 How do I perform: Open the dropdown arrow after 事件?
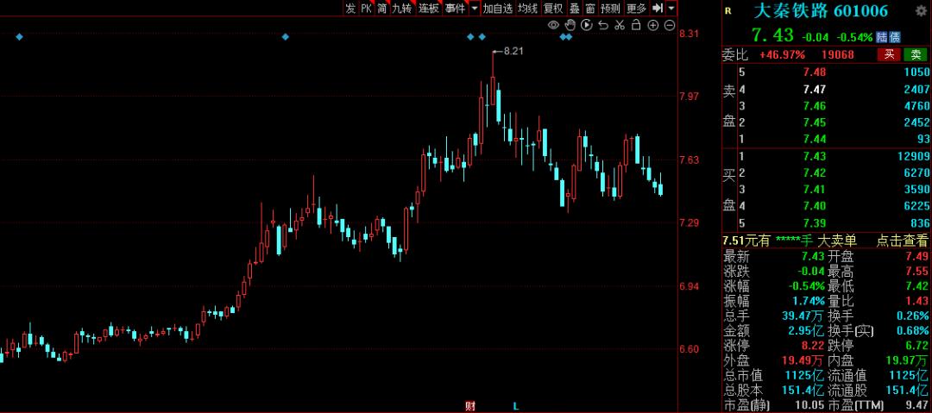(x=475, y=8)
